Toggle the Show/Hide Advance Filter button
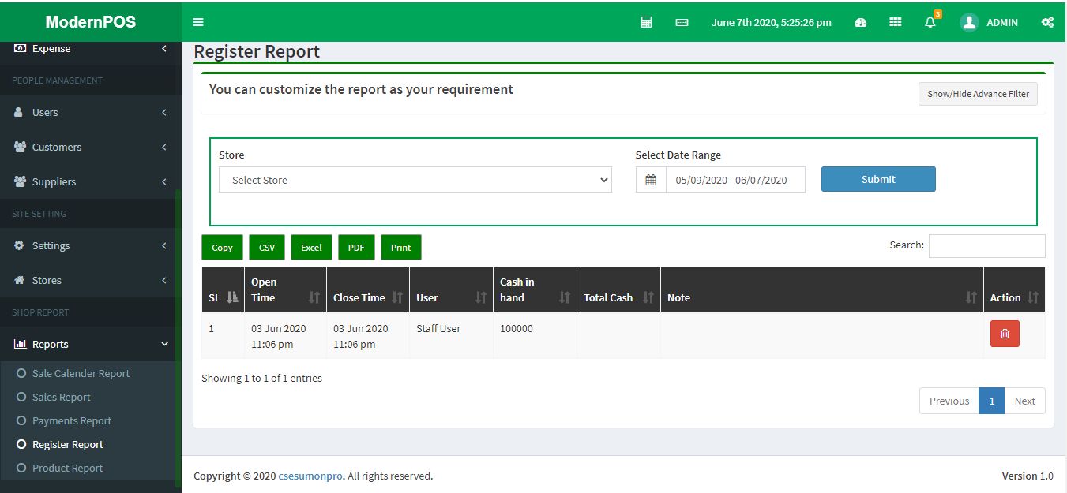Image resolution: width=1067 pixels, height=493 pixels. point(978,94)
